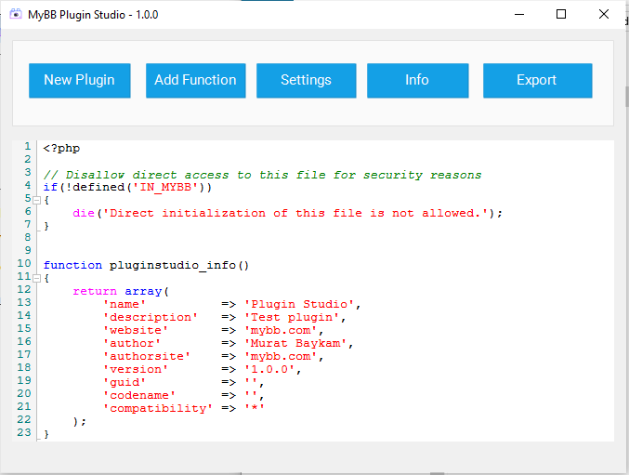Show plugin Info dialog
629x475 pixels.
(417, 80)
